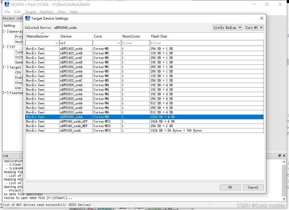Click the log scrollbar up arrow
Screen dimensions: 289x210
click(x=284, y=162)
